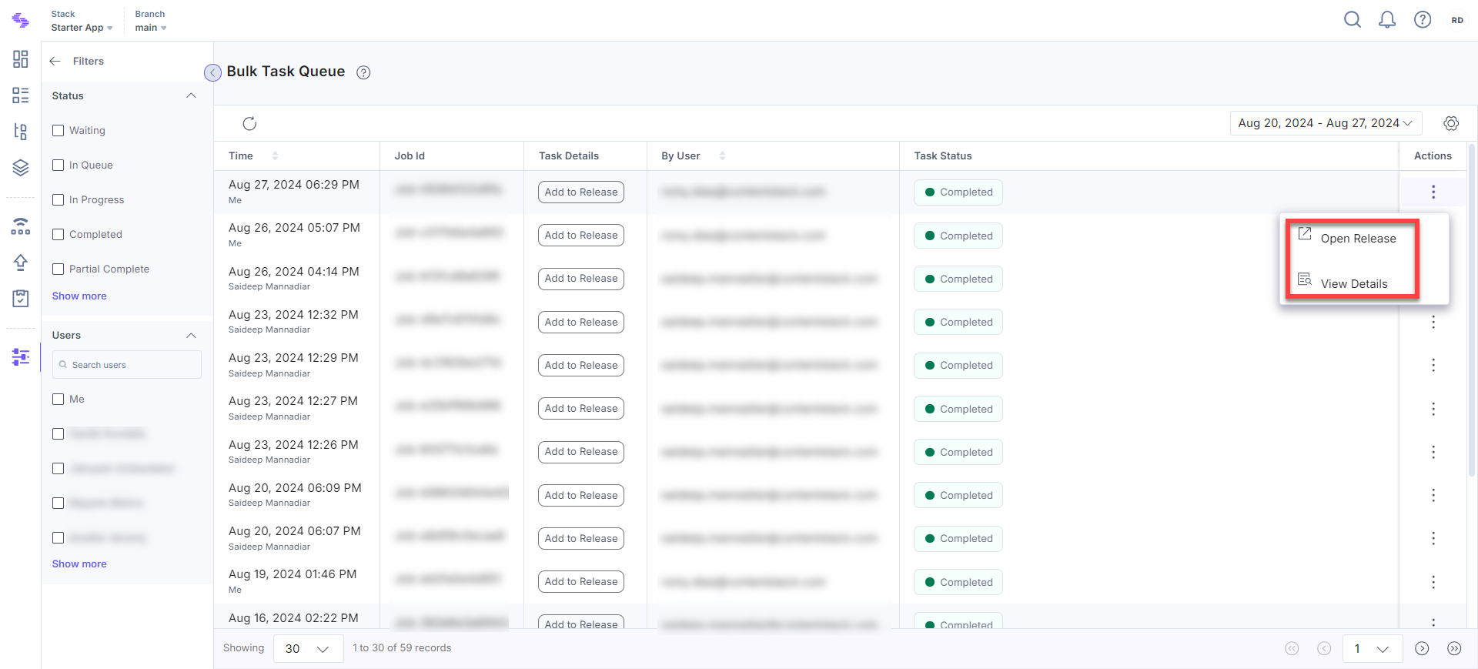
Task: Check the Partial Complete status filter
Action: tap(58, 269)
